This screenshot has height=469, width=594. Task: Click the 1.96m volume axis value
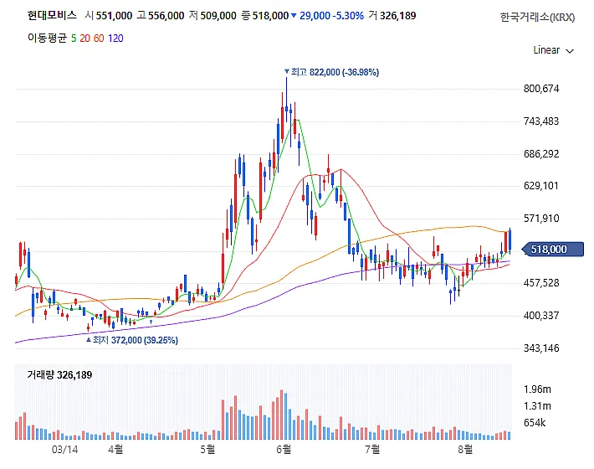pyautogui.click(x=537, y=389)
